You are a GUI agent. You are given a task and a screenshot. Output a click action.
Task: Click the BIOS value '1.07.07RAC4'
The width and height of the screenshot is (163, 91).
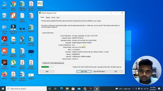[76, 50]
